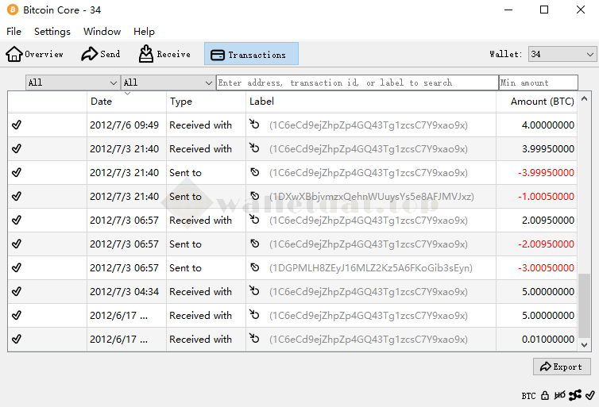Click the HD wallet status icon
599x407 pixels.
pyautogui.click(x=560, y=395)
